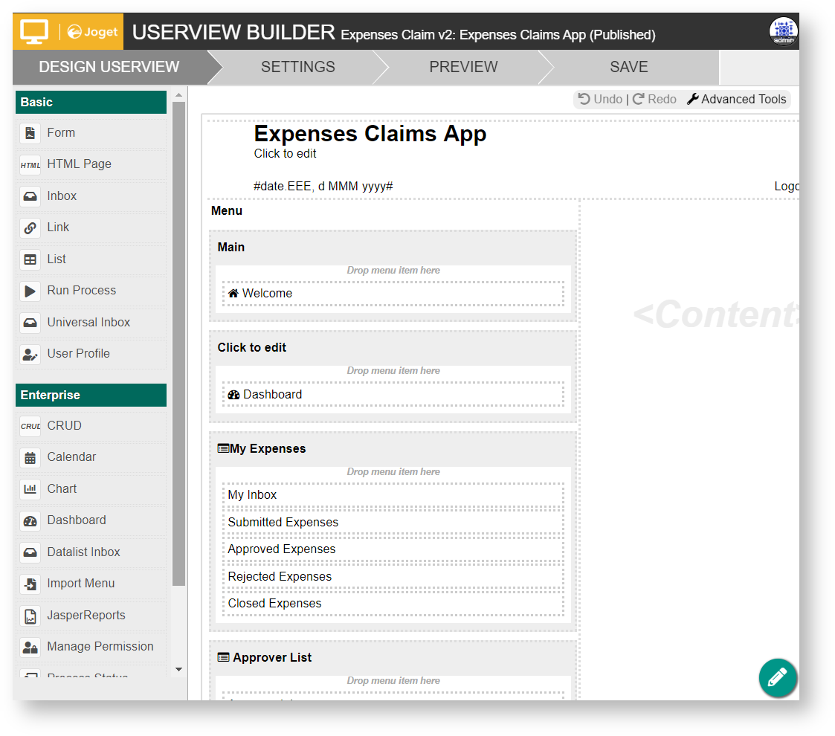Click the palette scrollbar down arrow
The height and width of the screenshot is (736, 835).
point(179,669)
